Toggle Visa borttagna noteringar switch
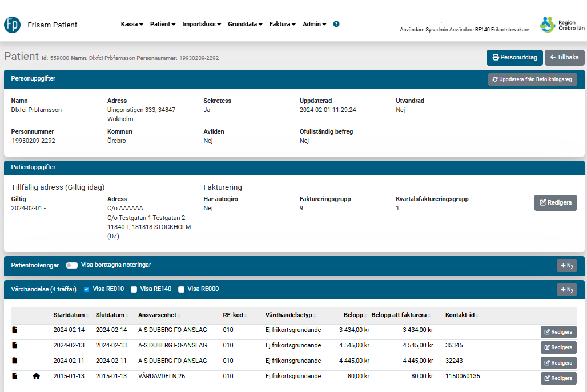The height and width of the screenshot is (392, 587). (x=72, y=265)
